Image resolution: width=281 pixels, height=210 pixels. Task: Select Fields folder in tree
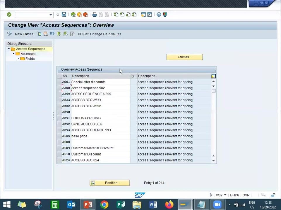(28, 59)
